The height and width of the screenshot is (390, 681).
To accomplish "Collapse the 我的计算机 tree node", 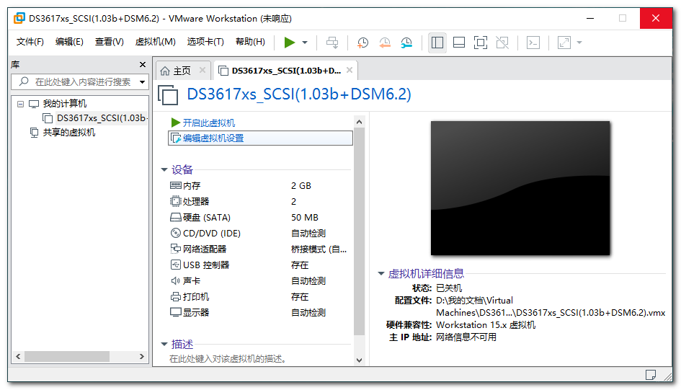I will [x=20, y=104].
